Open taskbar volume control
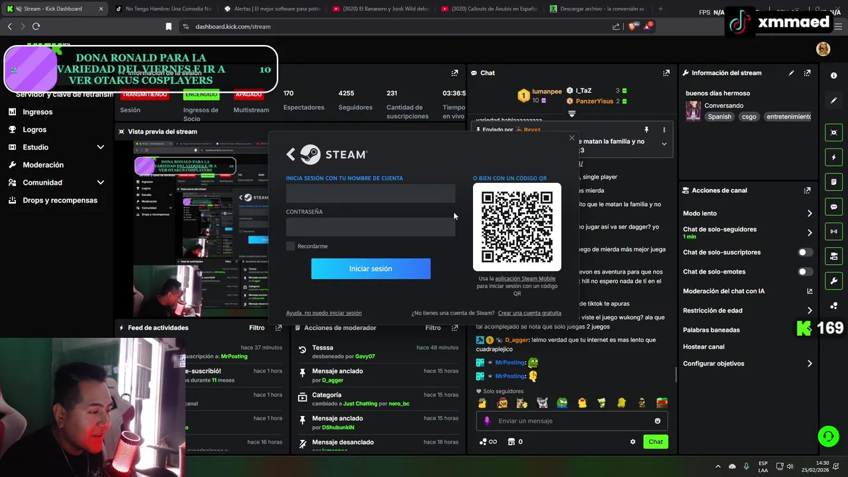This screenshot has width=848, height=477. point(790,466)
